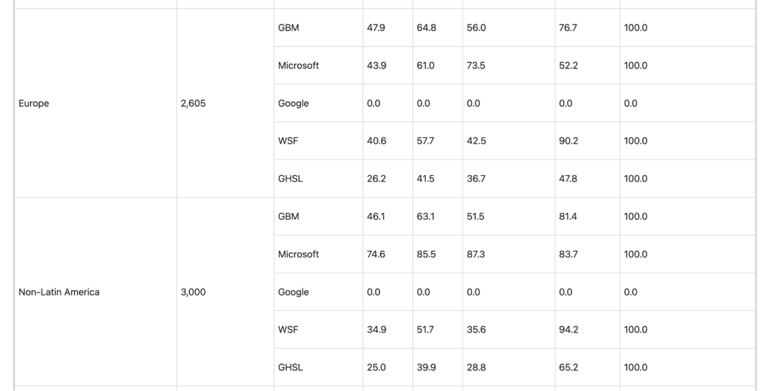Select the 90.2 value cell
Viewport: 767px width, 391px height.
(x=568, y=141)
